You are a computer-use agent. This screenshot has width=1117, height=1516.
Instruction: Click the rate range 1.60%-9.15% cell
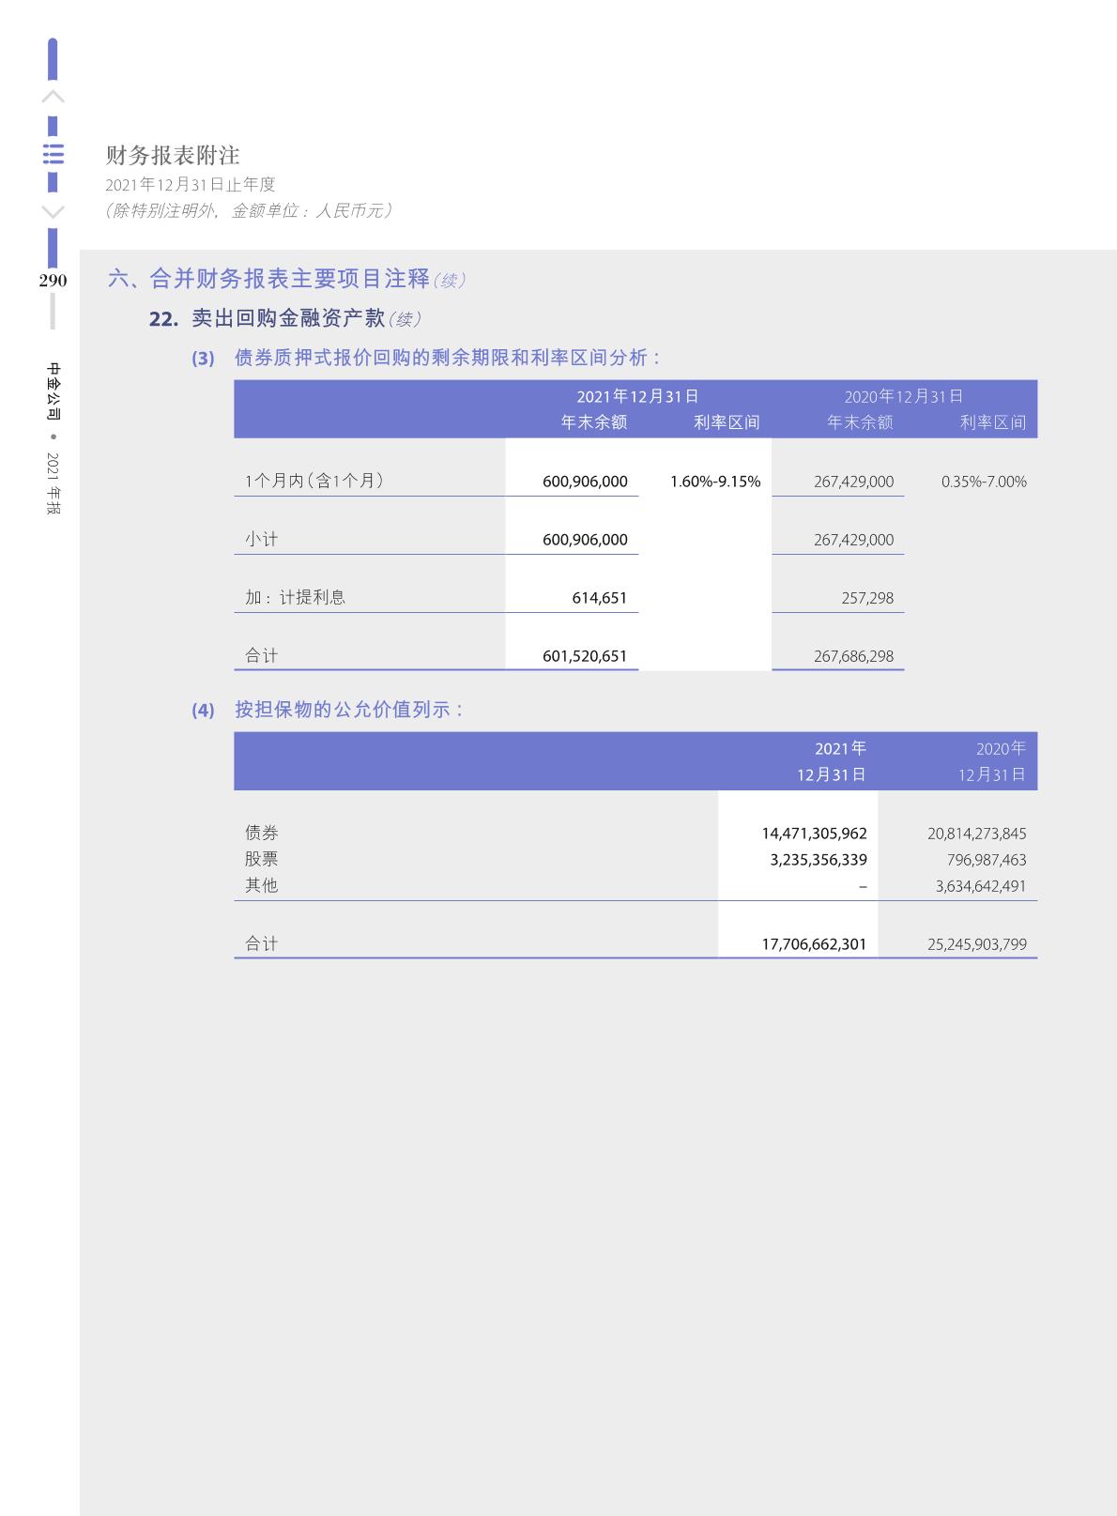coord(714,482)
